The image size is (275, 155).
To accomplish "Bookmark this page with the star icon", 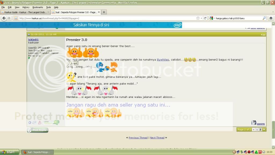I will pos(198,18).
